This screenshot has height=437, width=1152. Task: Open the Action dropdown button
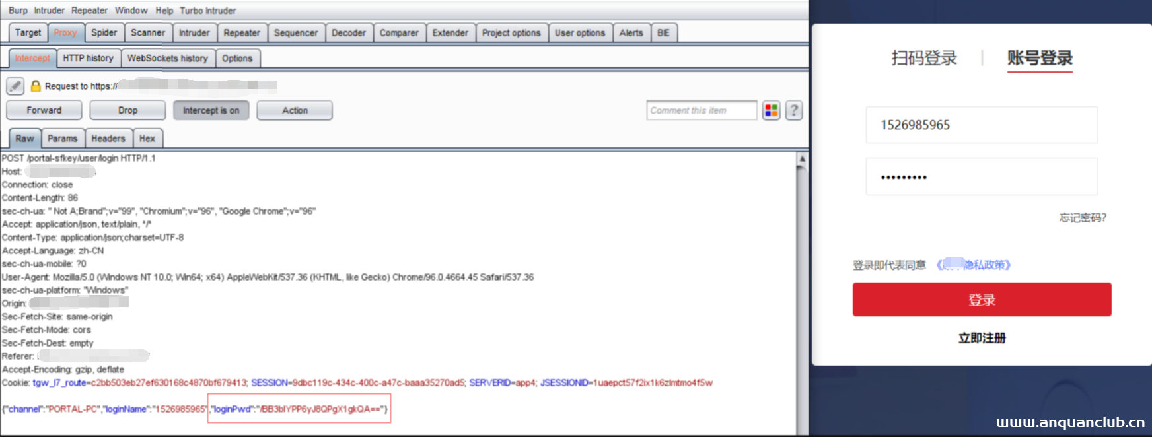click(x=295, y=110)
